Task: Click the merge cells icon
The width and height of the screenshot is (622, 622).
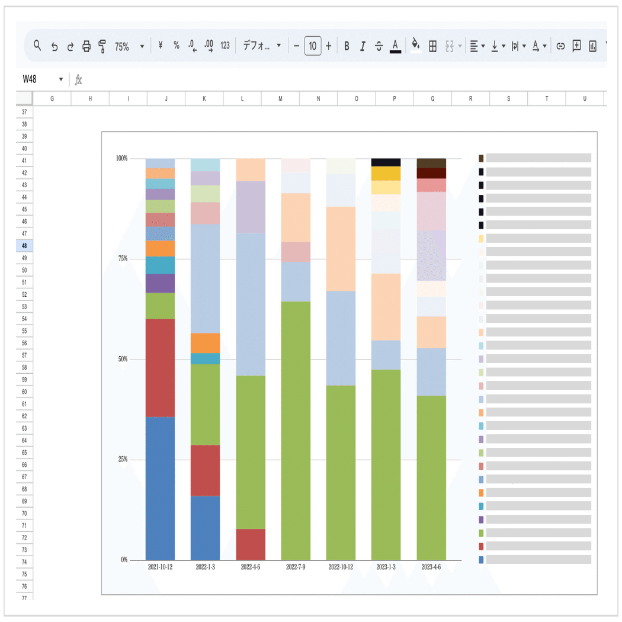Action: click(450, 46)
